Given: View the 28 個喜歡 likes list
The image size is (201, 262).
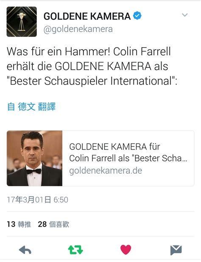Looking at the screenshot, I should click(53, 224).
